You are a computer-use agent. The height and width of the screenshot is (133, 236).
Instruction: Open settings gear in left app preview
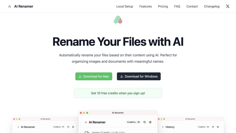click(73, 127)
